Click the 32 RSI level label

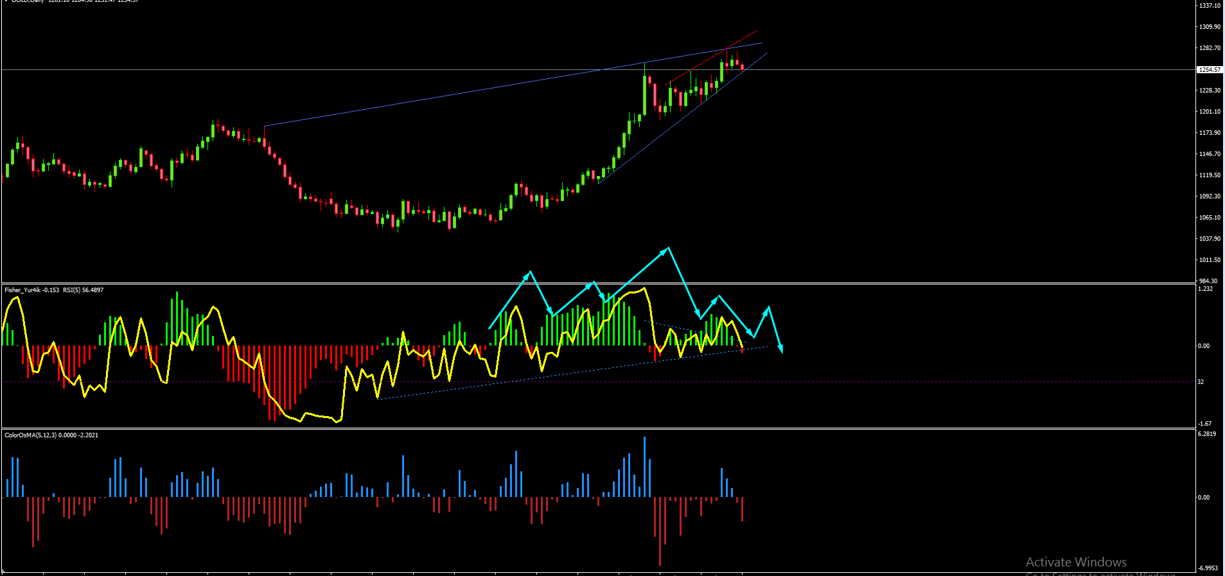click(1201, 382)
